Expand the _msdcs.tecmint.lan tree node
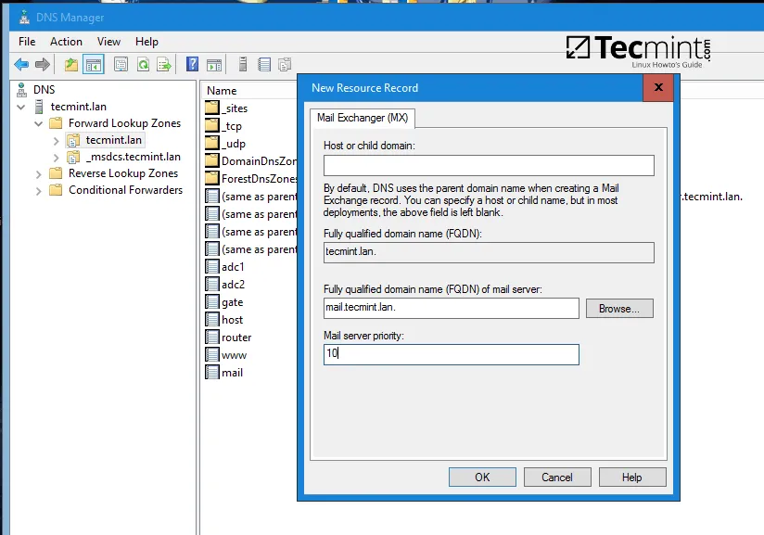This screenshot has height=535, width=764. tap(57, 156)
